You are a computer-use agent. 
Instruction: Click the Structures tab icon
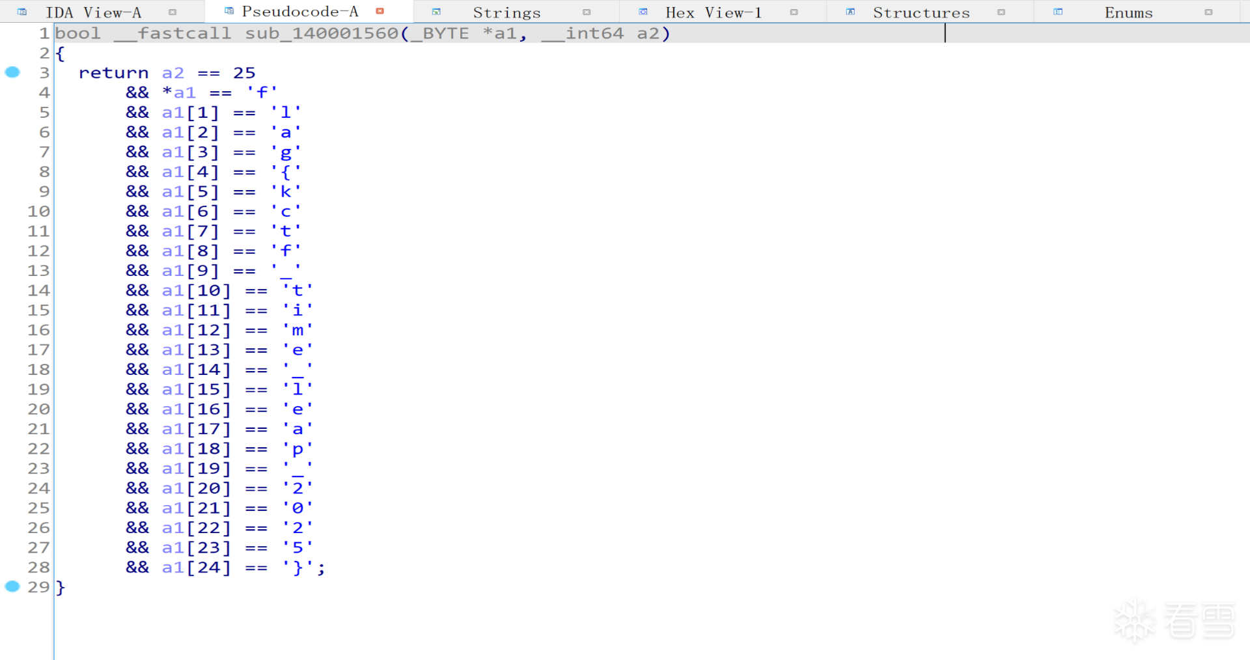click(850, 12)
